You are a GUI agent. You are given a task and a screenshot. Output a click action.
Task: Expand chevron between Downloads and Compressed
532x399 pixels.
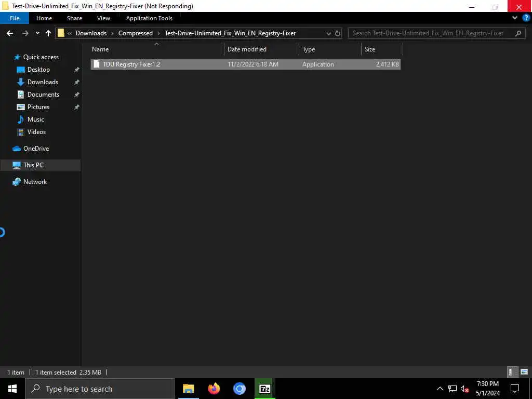112,33
